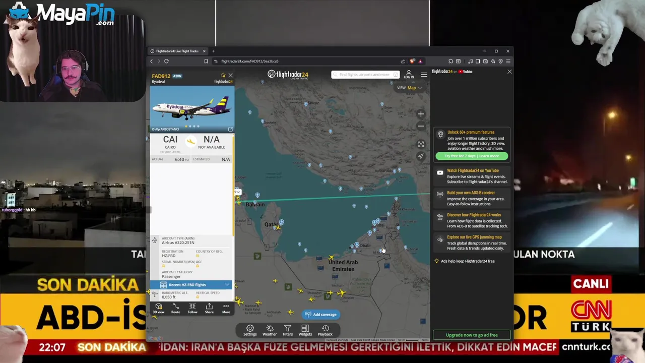Click the share icon in the address bar
The image size is (645, 363).
pyautogui.click(x=403, y=61)
